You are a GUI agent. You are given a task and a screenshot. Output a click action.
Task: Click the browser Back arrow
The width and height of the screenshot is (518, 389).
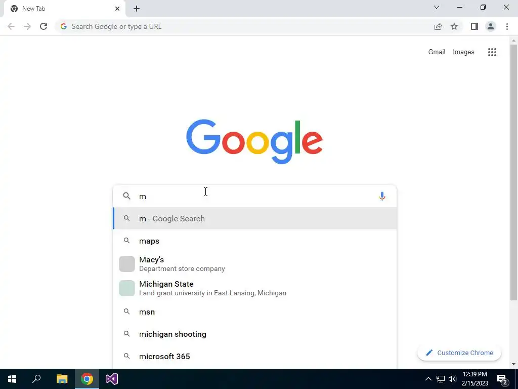(x=11, y=26)
